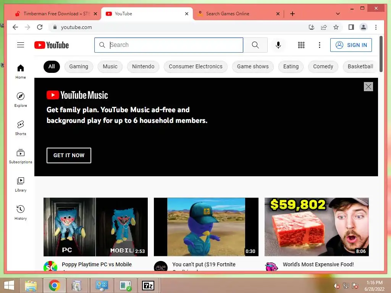Open the Poppy Playtime video thumbnail
Screen dimensions: 391x293
[95, 227]
